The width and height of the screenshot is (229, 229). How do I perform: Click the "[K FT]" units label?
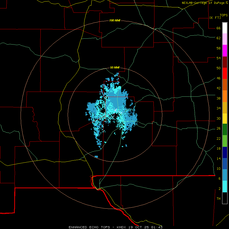click(x=215, y=18)
